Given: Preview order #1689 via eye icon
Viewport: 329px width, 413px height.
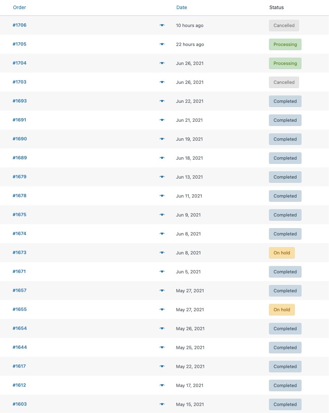Looking at the screenshot, I should click(162, 158).
